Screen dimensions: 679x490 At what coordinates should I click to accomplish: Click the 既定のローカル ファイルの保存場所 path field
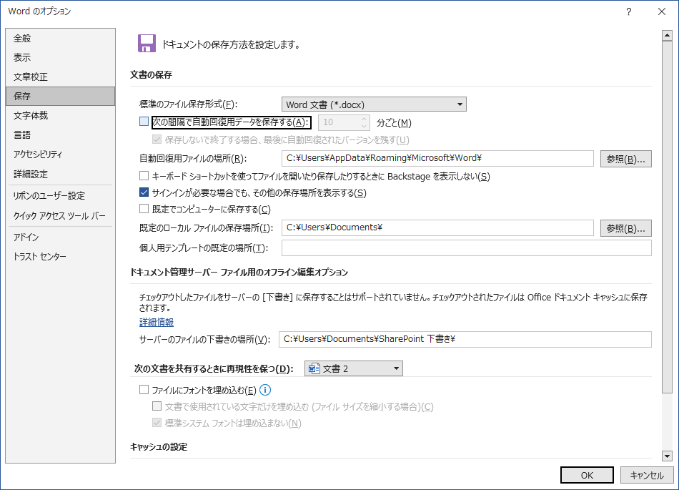437,228
